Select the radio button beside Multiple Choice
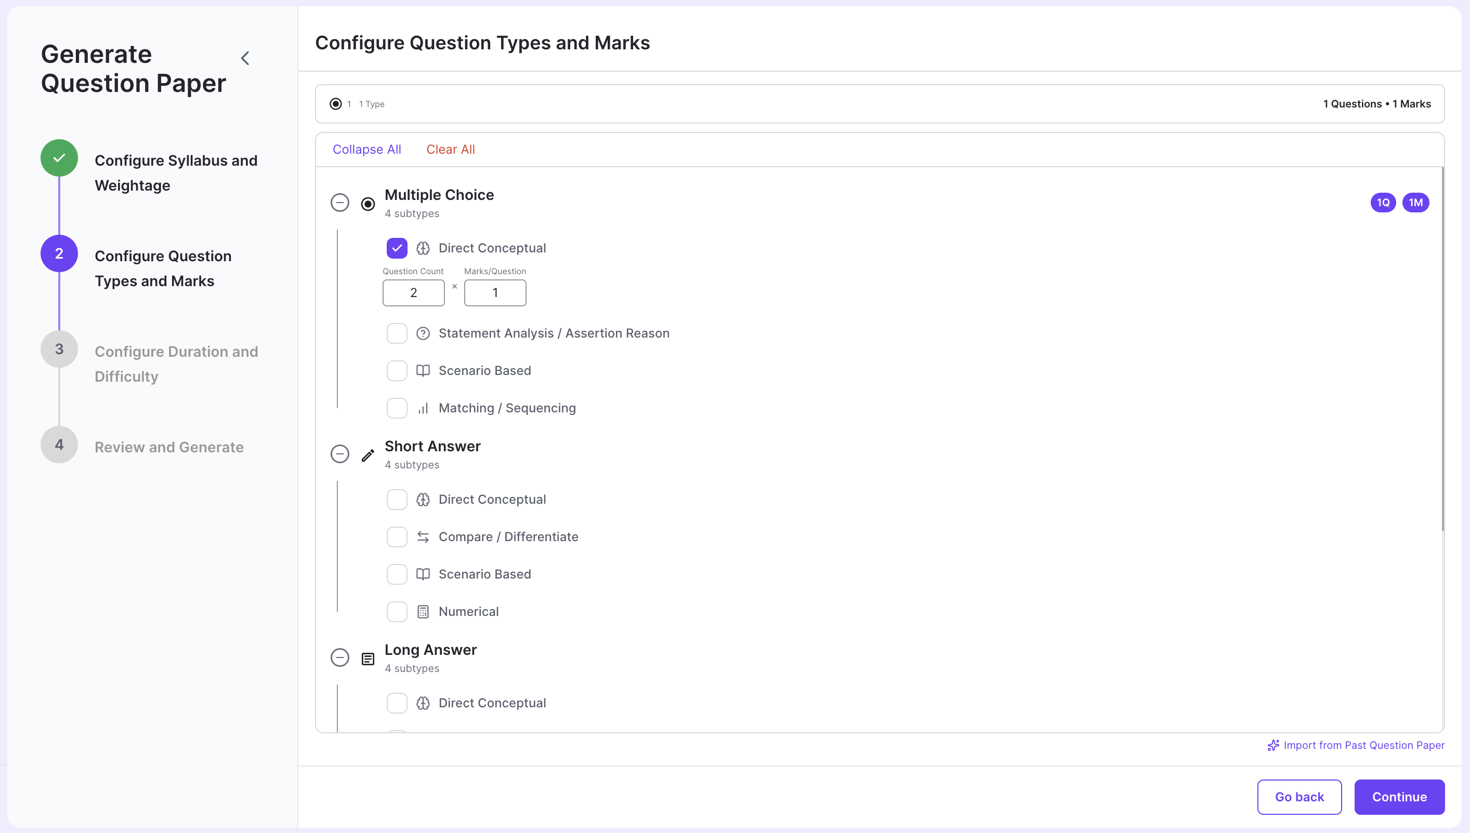Image resolution: width=1470 pixels, height=833 pixels. tap(368, 203)
